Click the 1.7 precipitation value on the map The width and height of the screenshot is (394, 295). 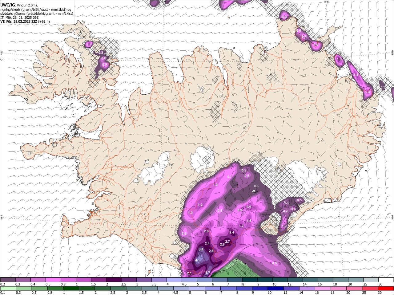[241, 226]
